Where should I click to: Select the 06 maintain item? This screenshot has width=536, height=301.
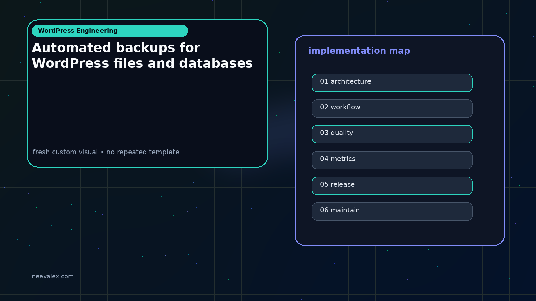(x=392, y=211)
